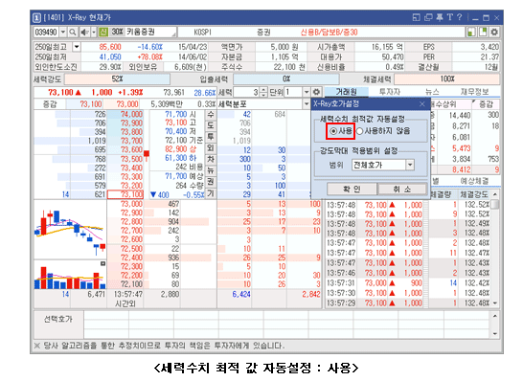
Task: Click the window number 1 icon
Action: [36, 17]
